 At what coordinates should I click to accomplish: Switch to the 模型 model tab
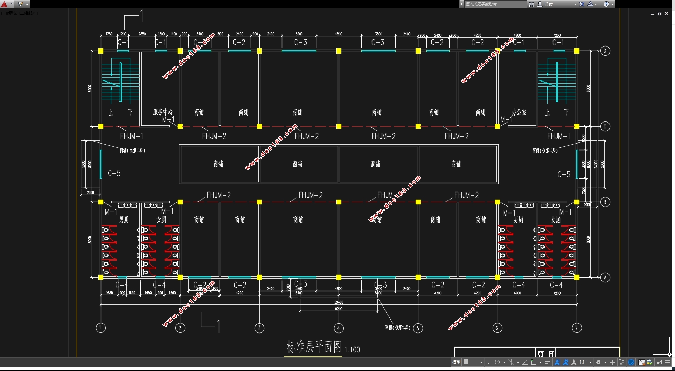(456, 362)
